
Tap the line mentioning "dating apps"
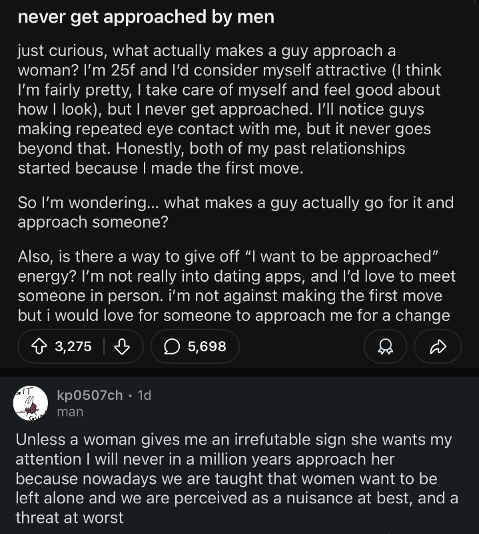pos(237,276)
